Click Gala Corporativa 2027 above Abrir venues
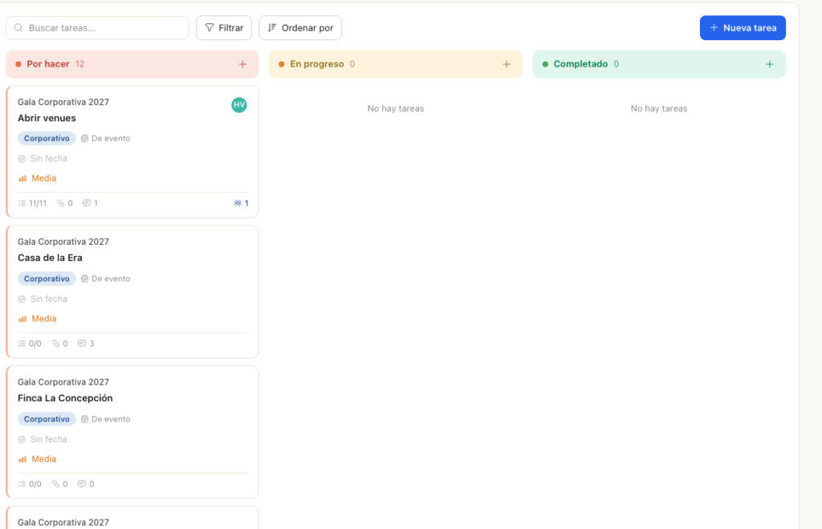This screenshot has width=822, height=529. [x=63, y=102]
